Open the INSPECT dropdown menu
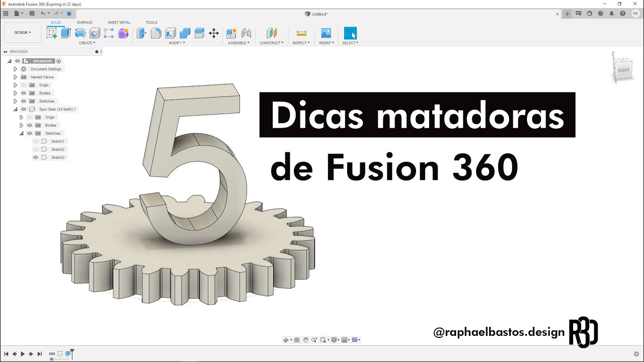The image size is (644, 362). pyautogui.click(x=301, y=43)
